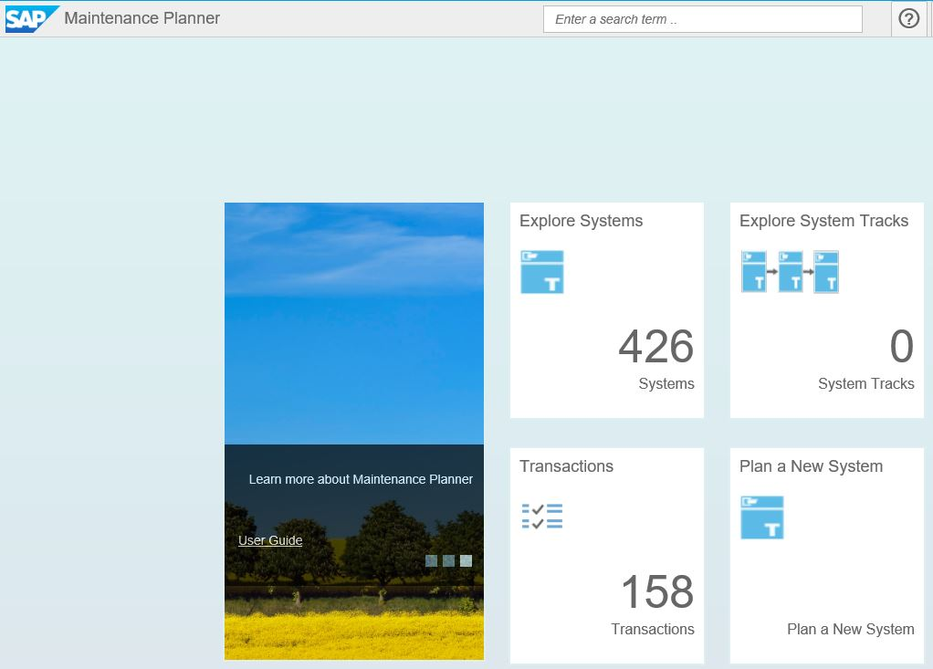The height and width of the screenshot is (669, 933).
Task: Click the Plan a New System tile icon
Action: pos(762,517)
